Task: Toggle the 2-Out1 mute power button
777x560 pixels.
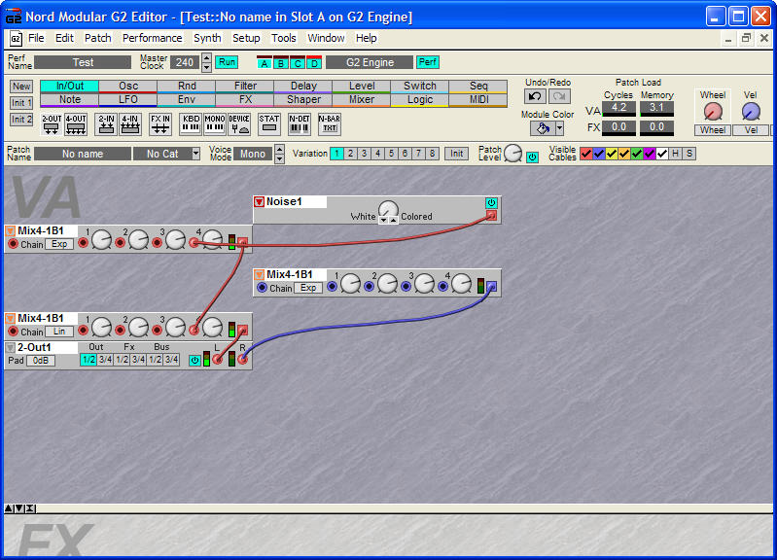Action: [194, 361]
